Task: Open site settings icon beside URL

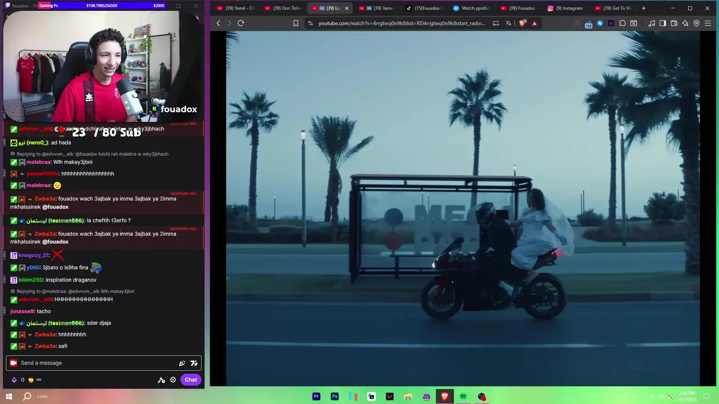Action: [310, 23]
